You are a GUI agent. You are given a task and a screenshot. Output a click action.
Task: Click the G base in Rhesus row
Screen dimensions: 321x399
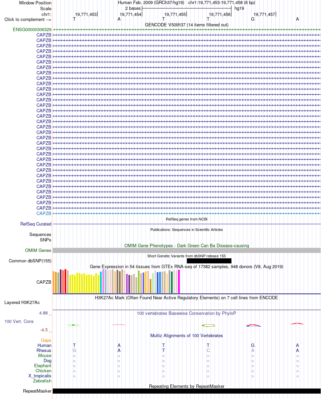[x=74, y=350]
